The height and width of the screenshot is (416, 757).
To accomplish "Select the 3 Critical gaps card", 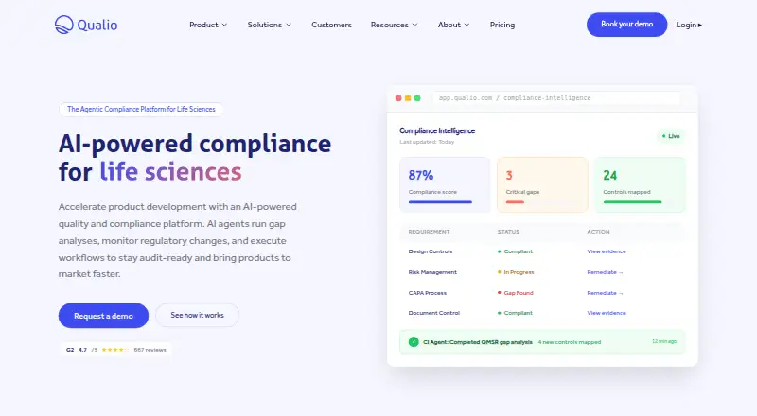I will 542,184.
